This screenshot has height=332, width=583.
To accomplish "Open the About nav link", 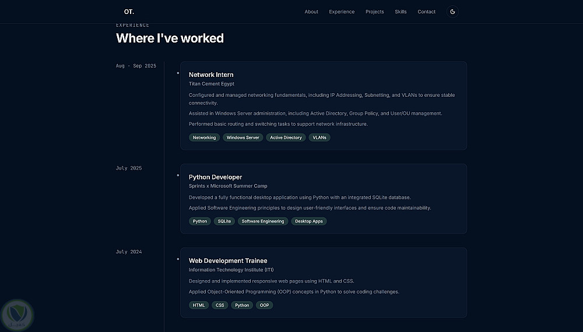I will point(311,12).
